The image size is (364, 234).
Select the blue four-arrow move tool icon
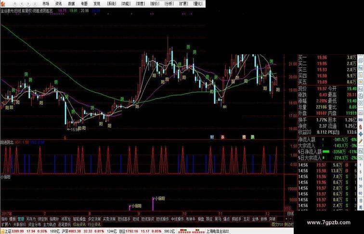361,134
